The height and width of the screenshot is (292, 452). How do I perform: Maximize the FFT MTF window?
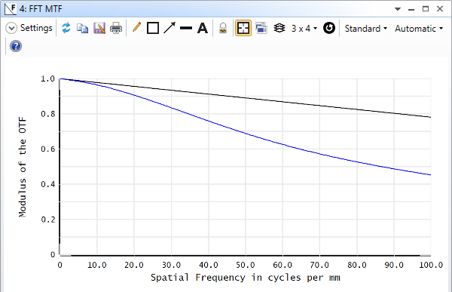426,9
